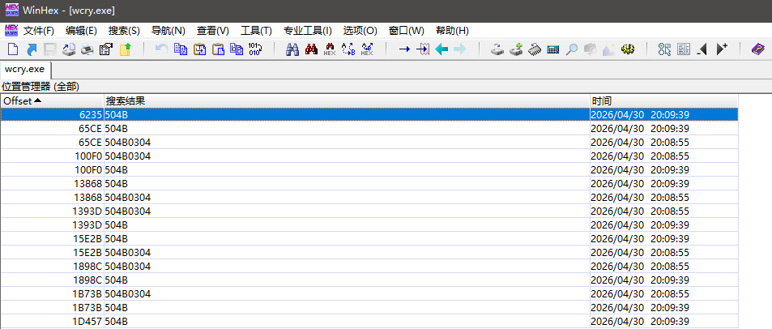Click the Open folder icon with green arrow
This screenshot has width=772, height=329.
point(125,49)
